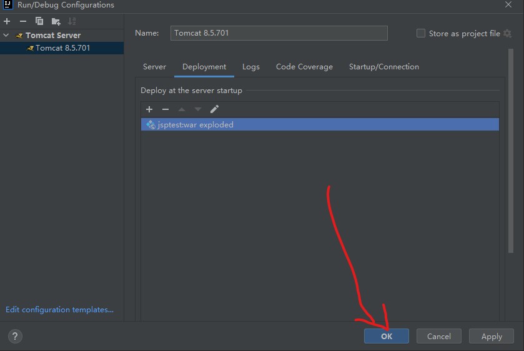Open the Logs tab
524x351 pixels.
tap(251, 67)
